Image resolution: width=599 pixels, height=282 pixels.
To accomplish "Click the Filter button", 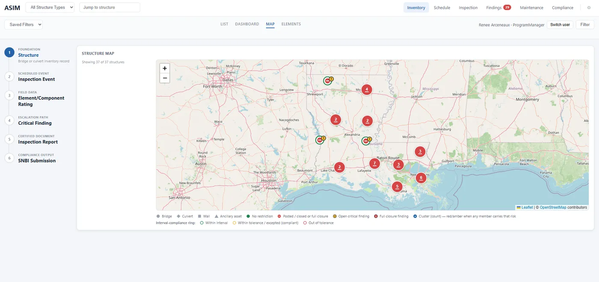I will [585, 25].
